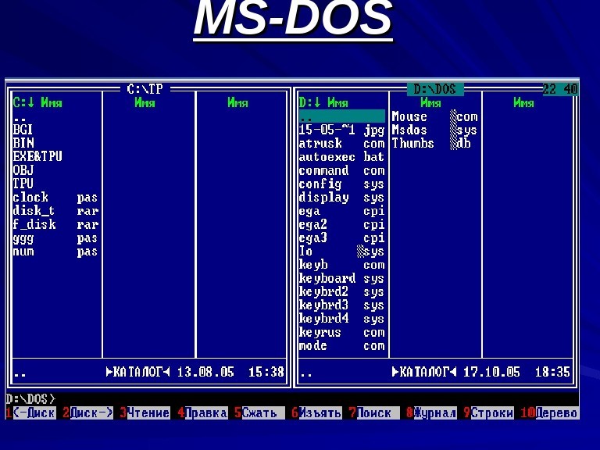Select keybrd3 sys file
This screenshot has width=600, height=450.
(341, 305)
